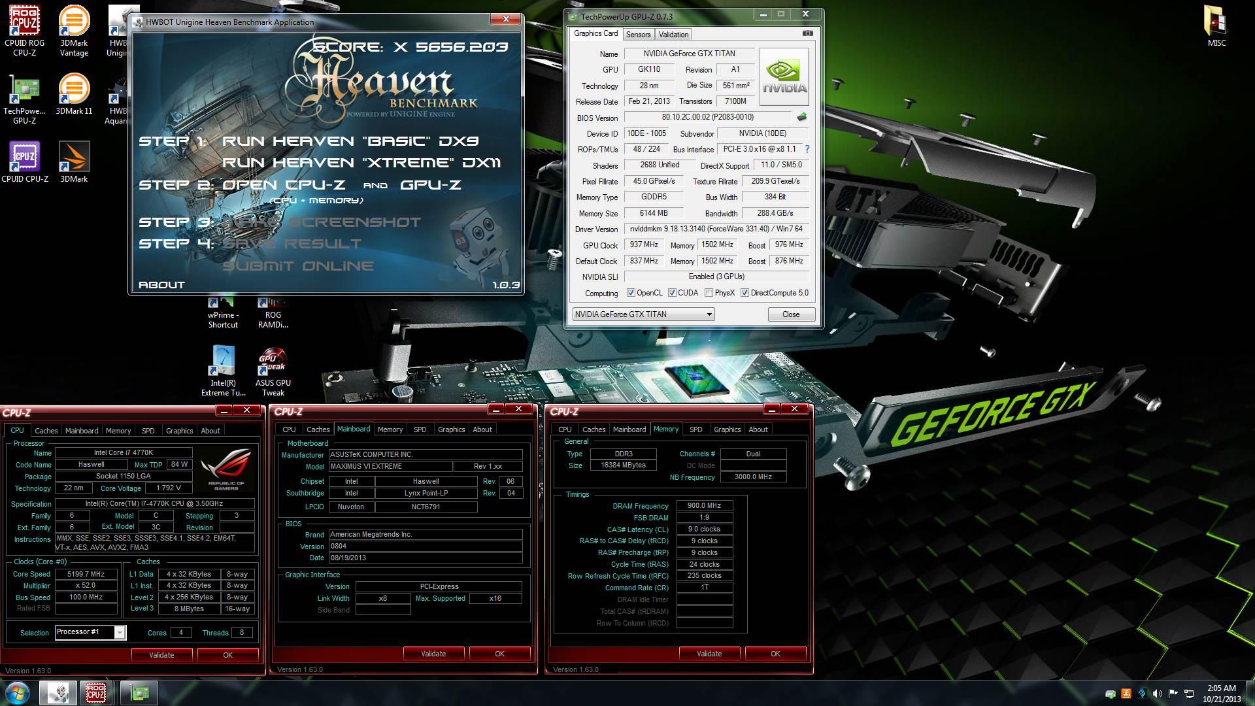Click the NVIDIA logo in GPU-Z
The image size is (1255, 706).
coord(784,77)
